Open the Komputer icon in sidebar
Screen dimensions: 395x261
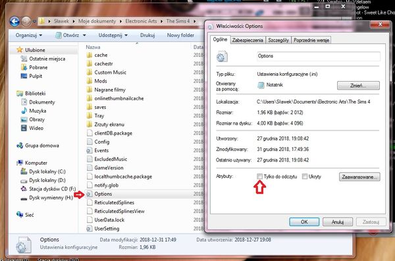click(20, 163)
